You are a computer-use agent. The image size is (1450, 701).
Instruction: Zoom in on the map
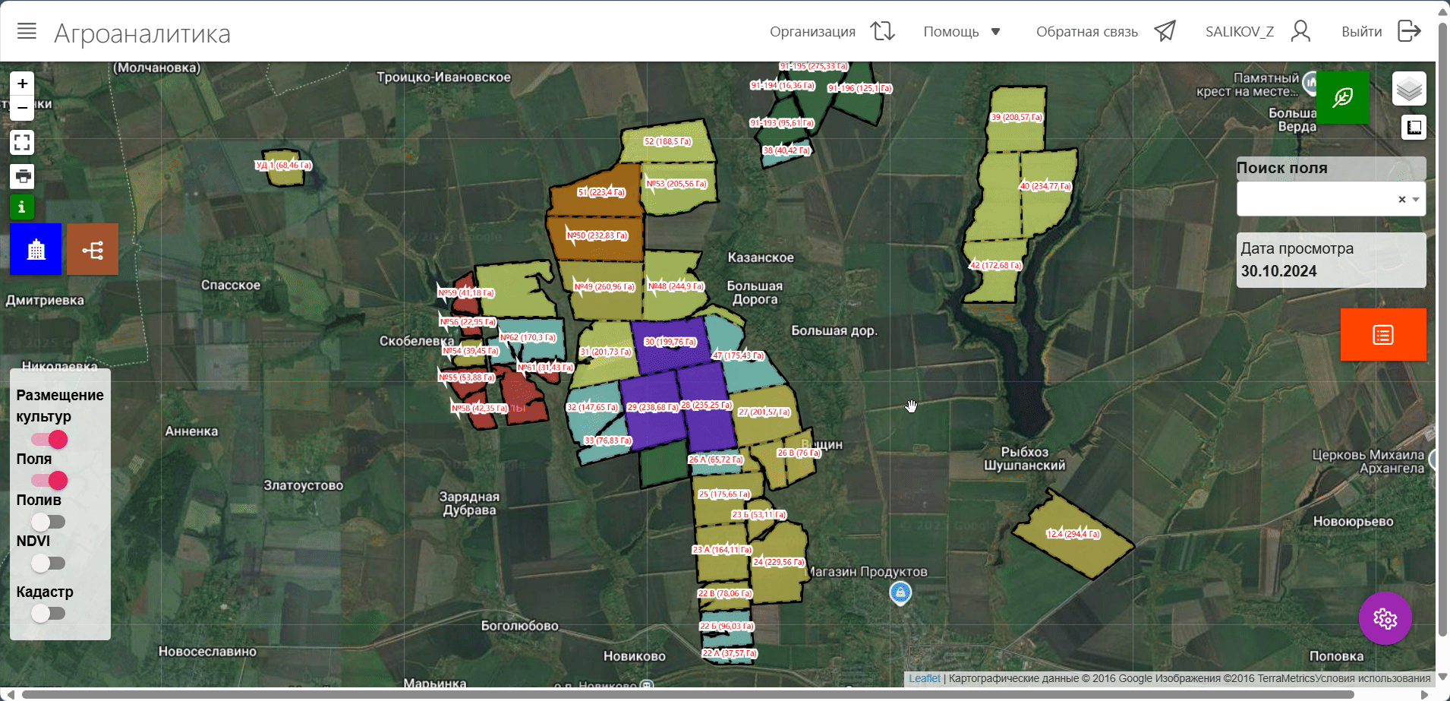[x=23, y=84]
